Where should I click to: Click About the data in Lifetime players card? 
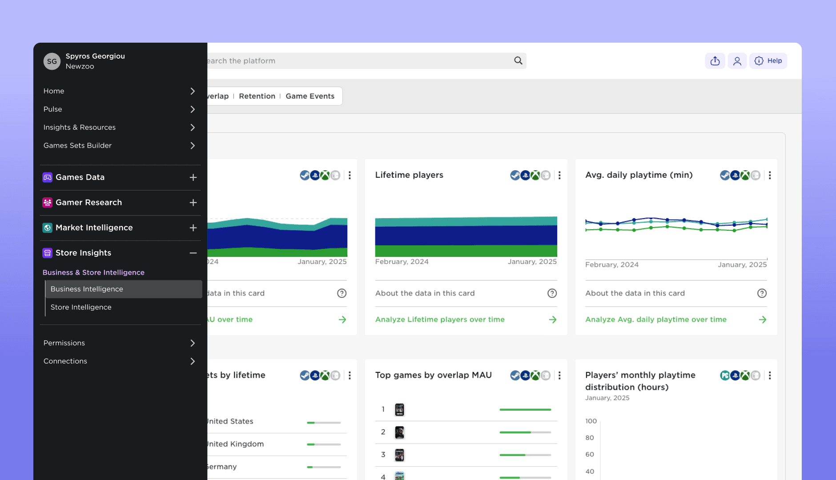pyautogui.click(x=425, y=293)
